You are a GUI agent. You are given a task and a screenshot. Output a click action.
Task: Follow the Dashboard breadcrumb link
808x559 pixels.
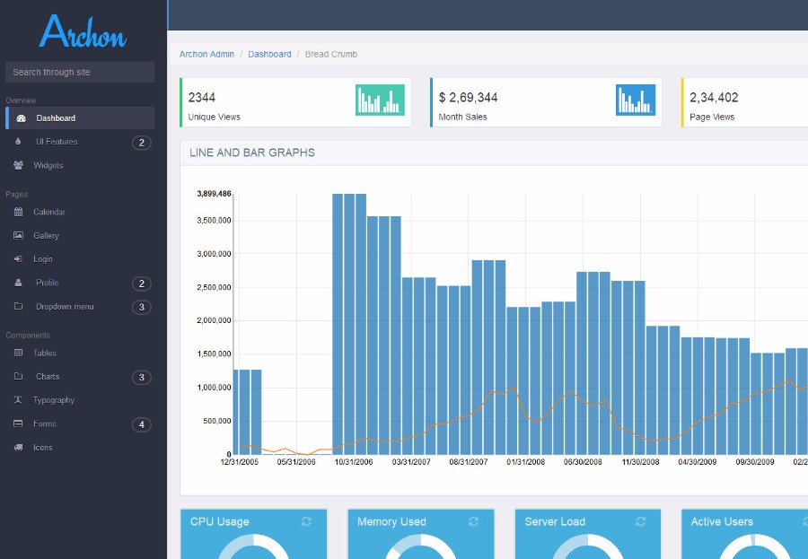coord(269,54)
